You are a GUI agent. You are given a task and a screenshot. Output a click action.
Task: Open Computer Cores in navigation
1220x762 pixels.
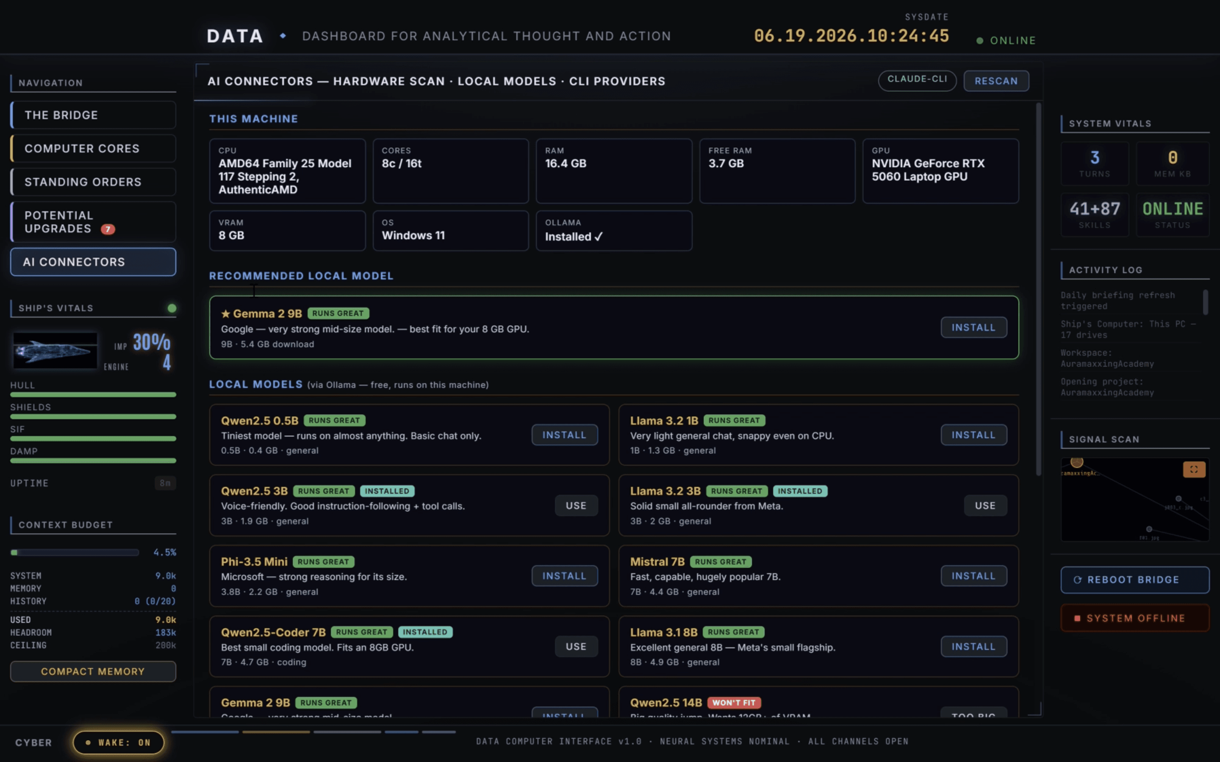click(93, 148)
